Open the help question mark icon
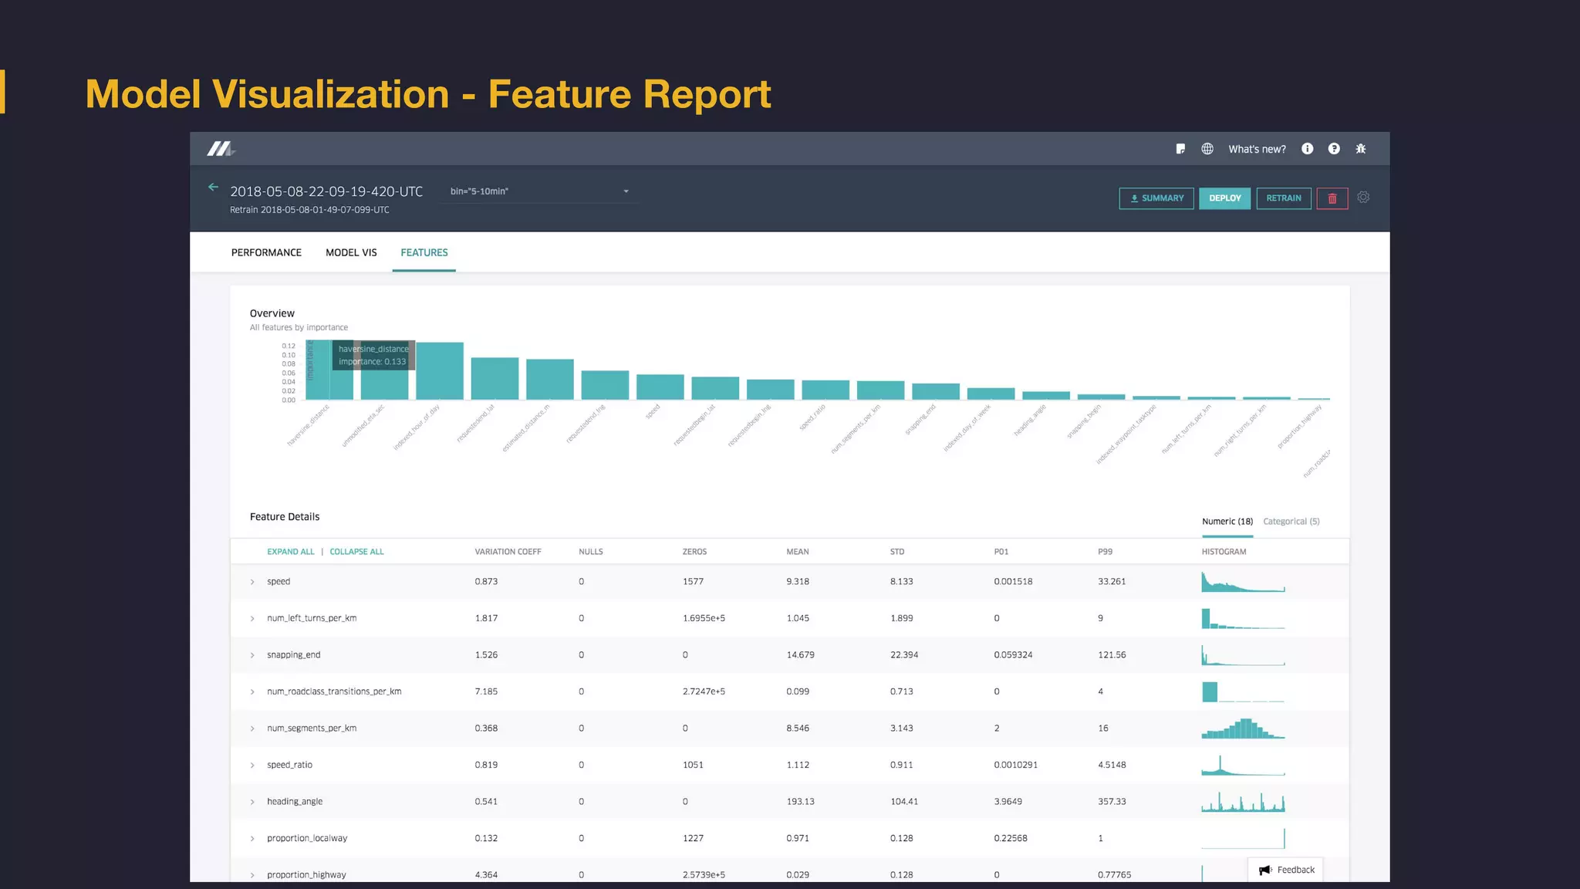Viewport: 1580px width, 889px height. (1334, 149)
